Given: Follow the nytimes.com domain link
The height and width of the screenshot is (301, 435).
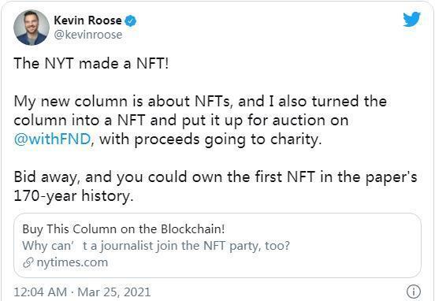Looking at the screenshot, I should [x=72, y=262].
